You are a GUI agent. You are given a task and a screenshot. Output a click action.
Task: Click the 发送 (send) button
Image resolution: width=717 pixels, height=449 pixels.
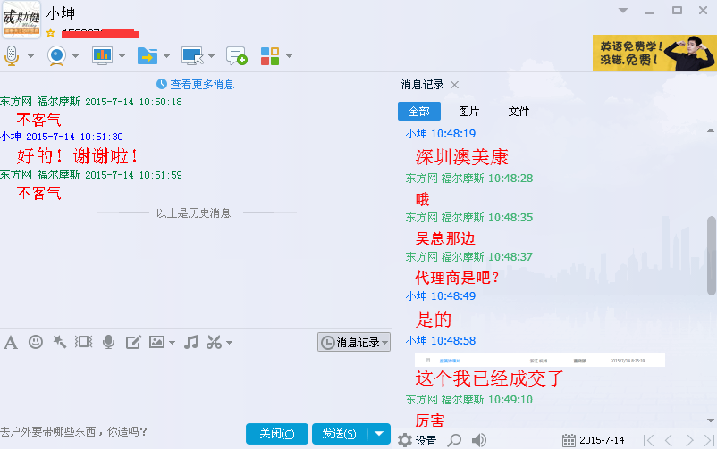[339, 434]
